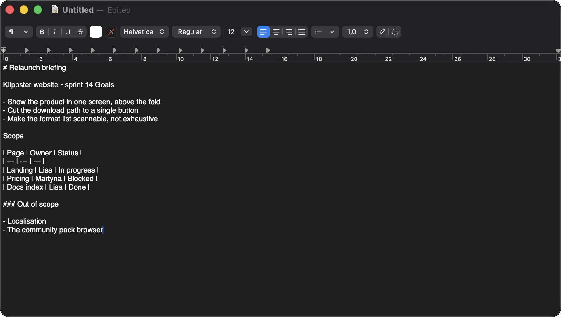Toggle italic formatting
Screen dimensions: 561x317
click(55, 32)
